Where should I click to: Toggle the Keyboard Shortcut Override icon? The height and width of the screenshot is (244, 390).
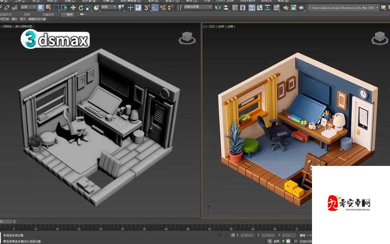pyautogui.click(x=138, y=8)
